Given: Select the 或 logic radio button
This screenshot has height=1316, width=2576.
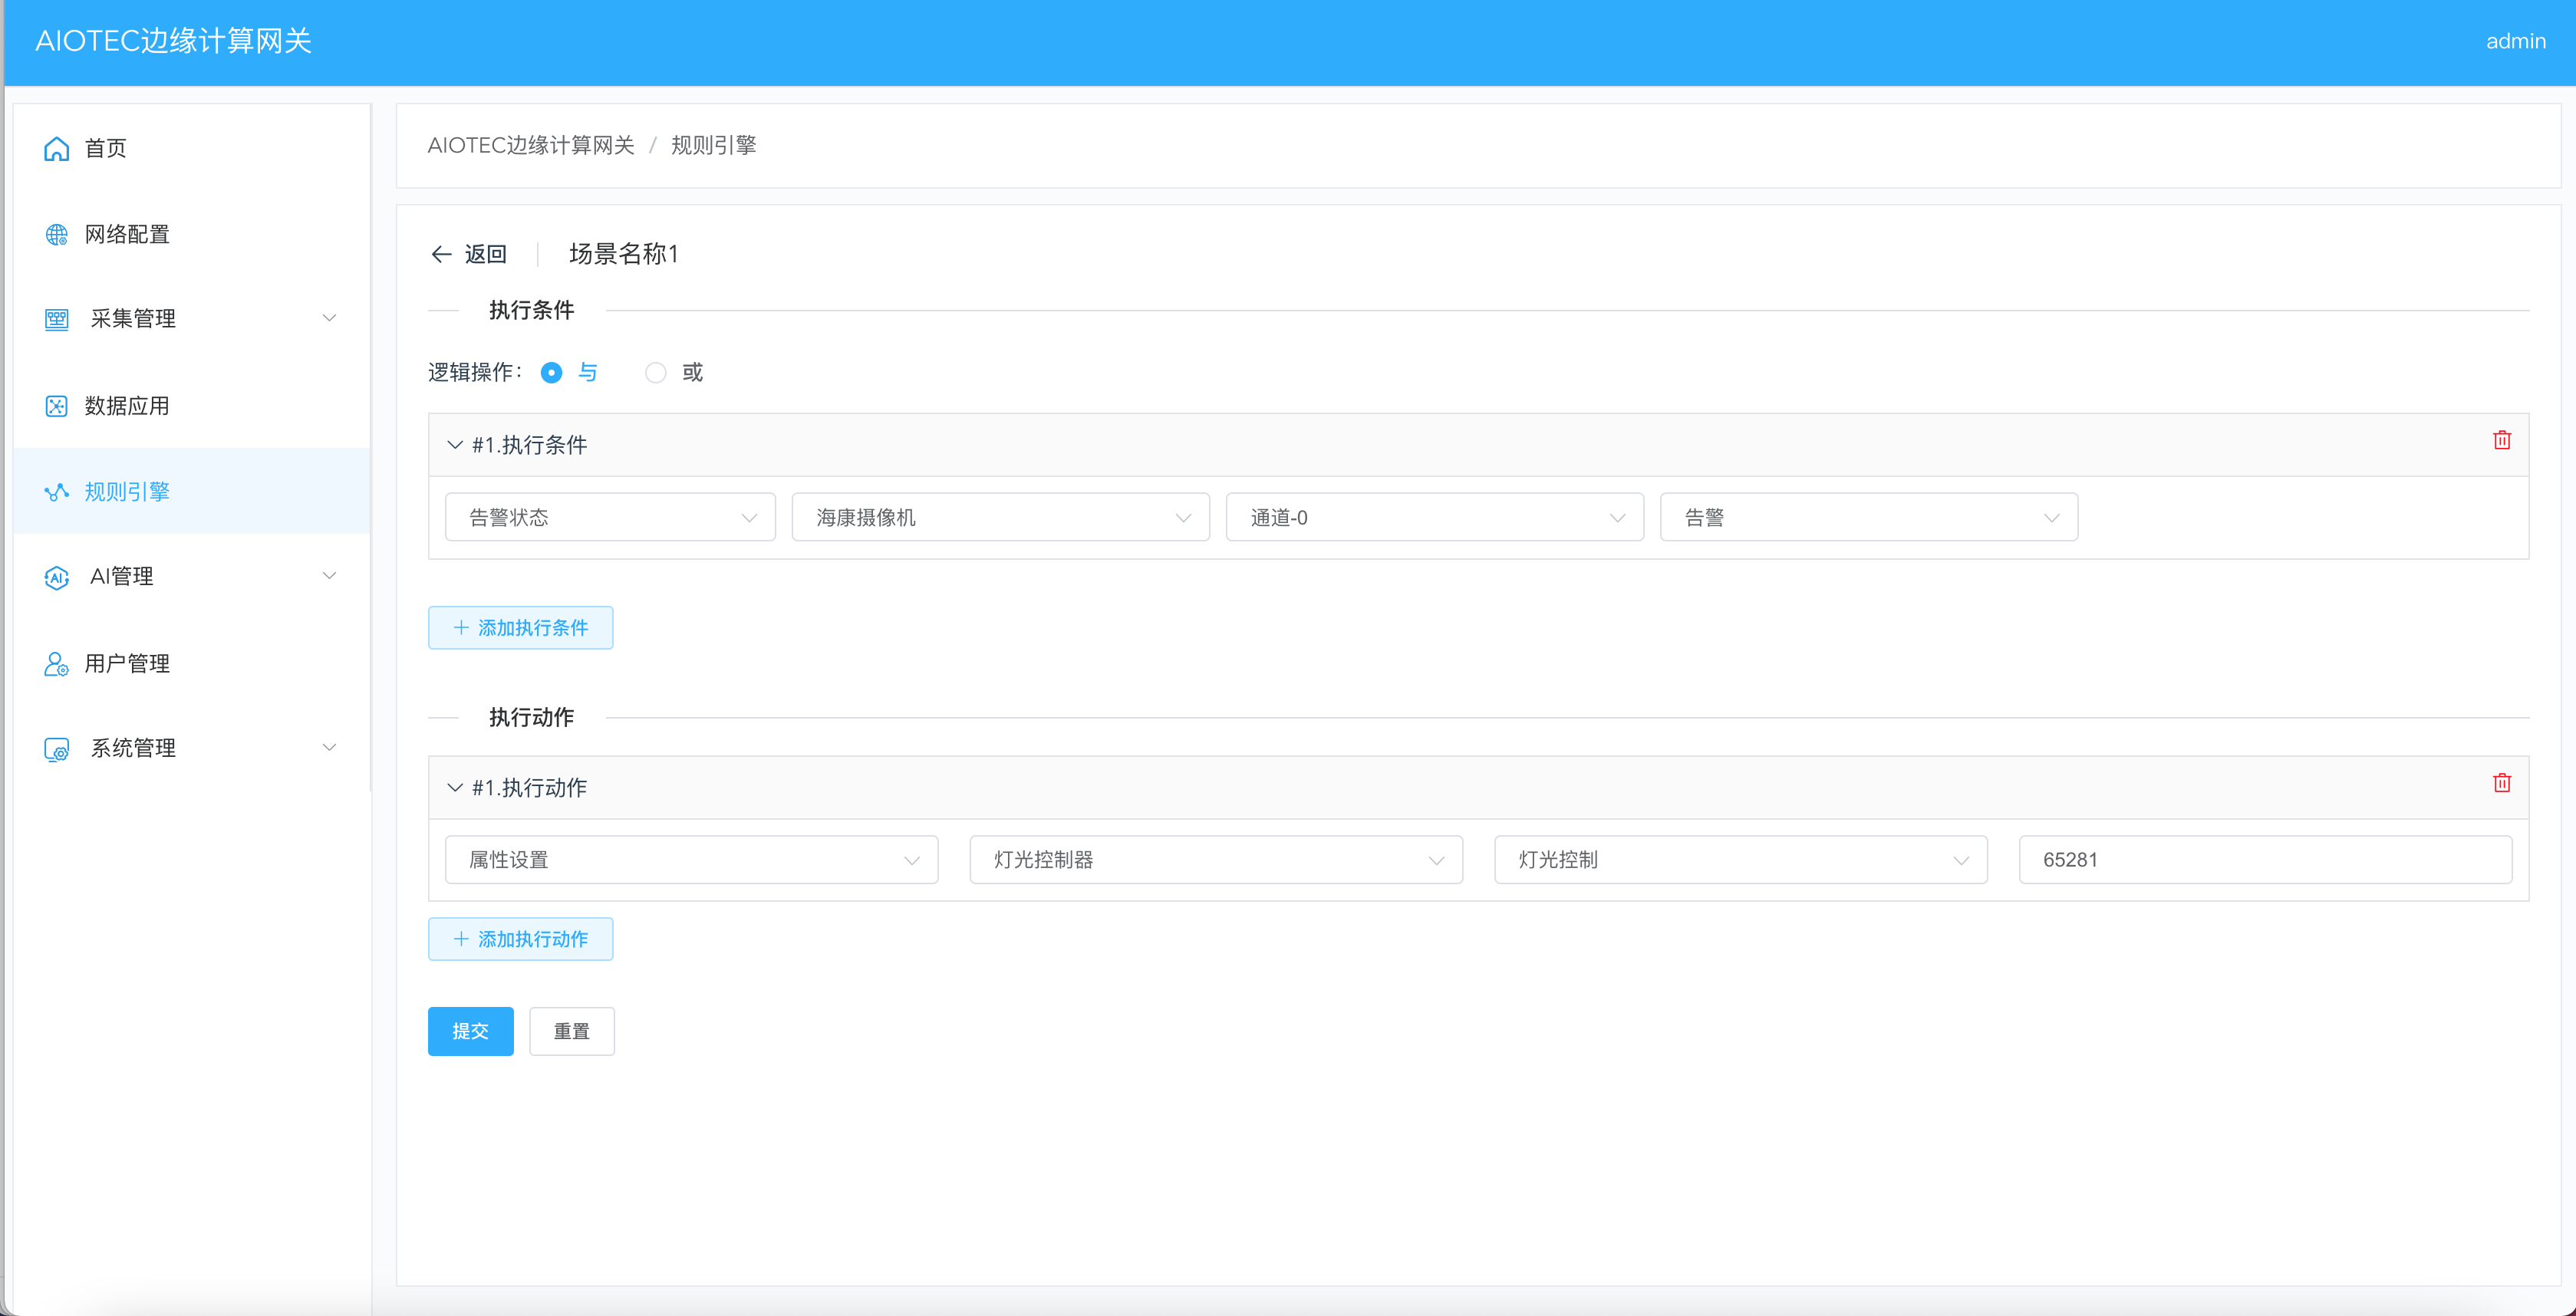Looking at the screenshot, I should [656, 373].
